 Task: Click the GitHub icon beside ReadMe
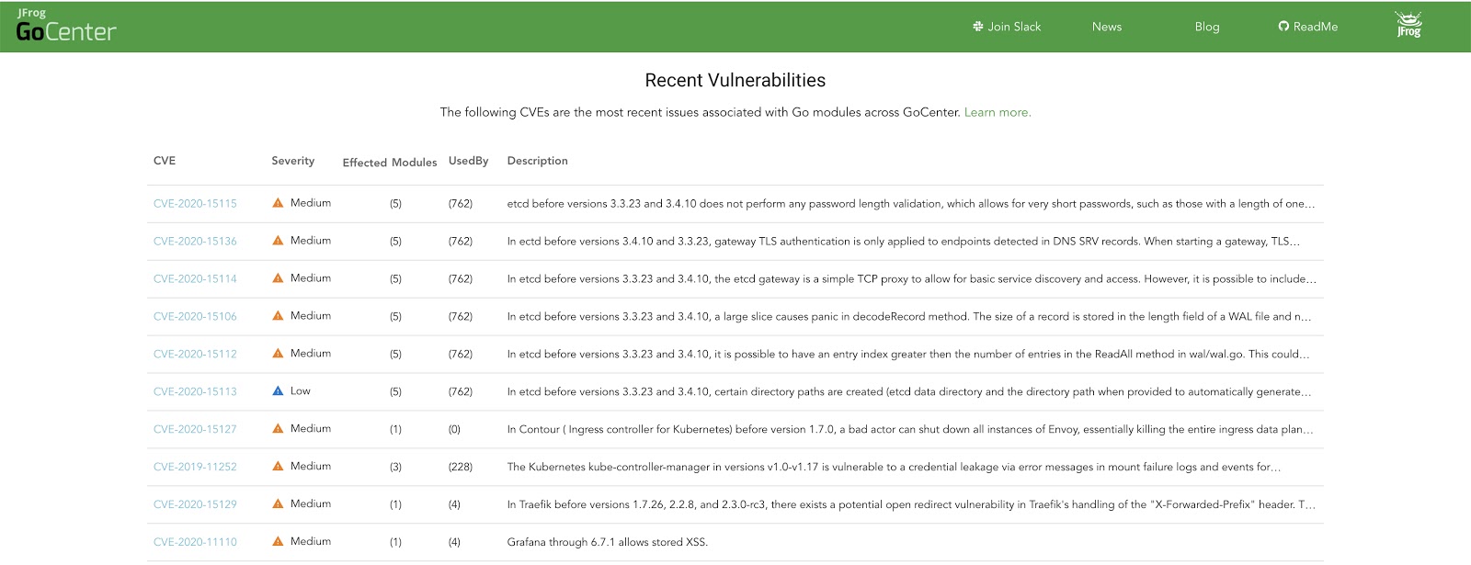1283,27
